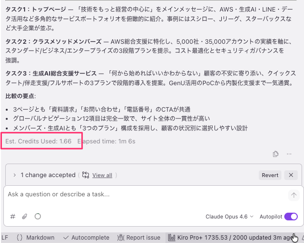Click Autocomplete in the status bar

pyautogui.click(x=87, y=237)
